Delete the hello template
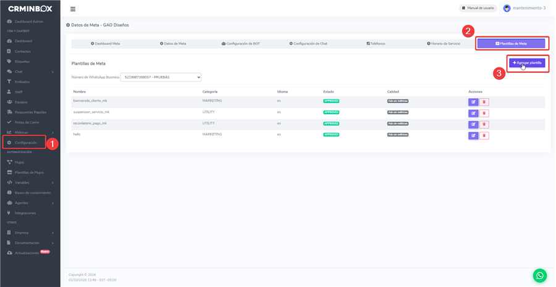Image resolution: width=556 pixels, height=287 pixels. click(484, 136)
